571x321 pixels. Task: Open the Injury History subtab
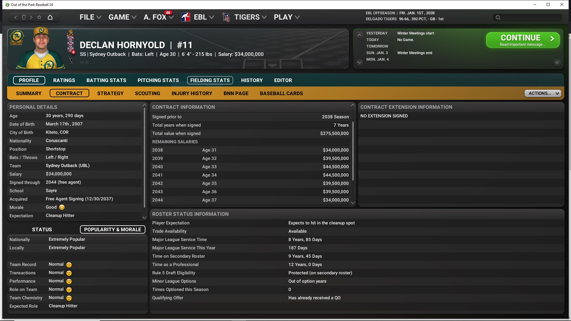tap(192, 93)
